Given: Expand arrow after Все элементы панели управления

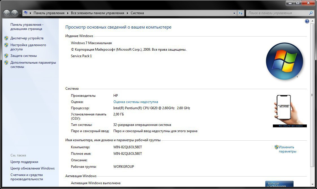Looking at the screenshot, I should (x=127, y=13).
